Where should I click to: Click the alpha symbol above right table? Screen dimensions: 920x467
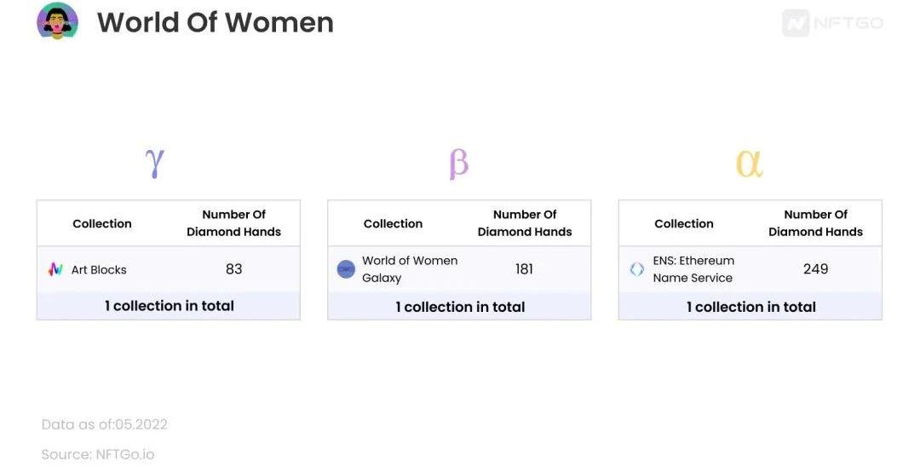tap(749, 163)
